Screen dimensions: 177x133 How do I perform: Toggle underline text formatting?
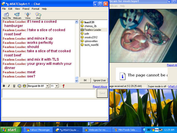14,86
